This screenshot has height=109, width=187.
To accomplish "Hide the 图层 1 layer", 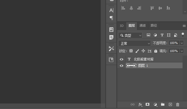I will [121, 66].
